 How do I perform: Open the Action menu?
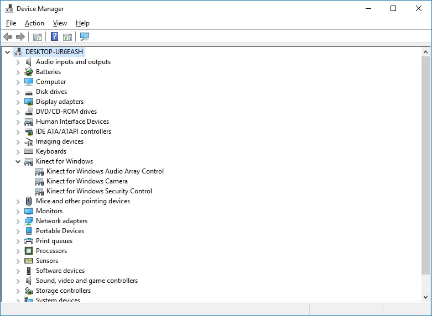click(34, 23)
